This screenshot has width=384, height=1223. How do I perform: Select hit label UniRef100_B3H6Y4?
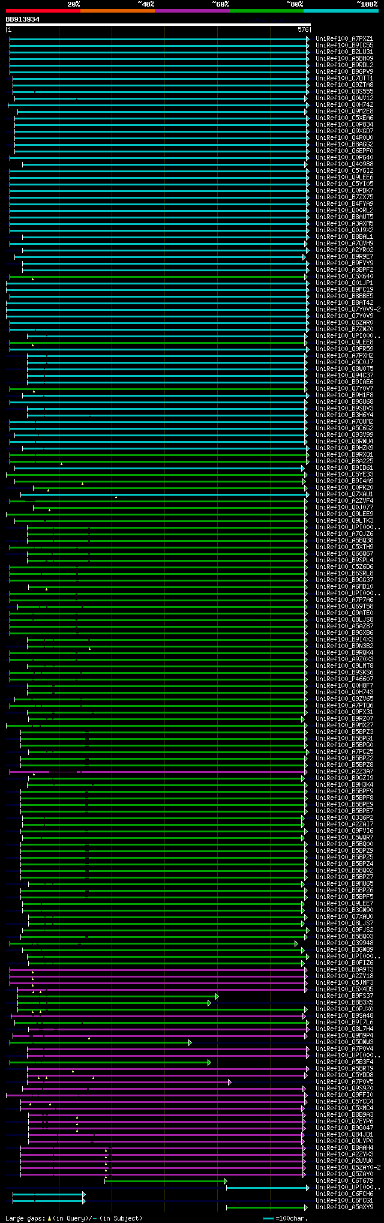pos(344,415)
